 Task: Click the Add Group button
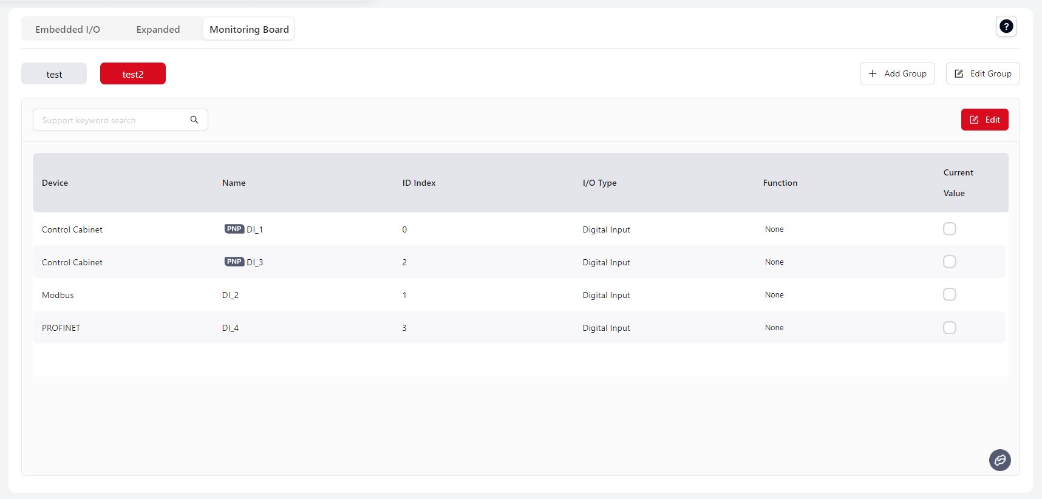tap(897, 73)
